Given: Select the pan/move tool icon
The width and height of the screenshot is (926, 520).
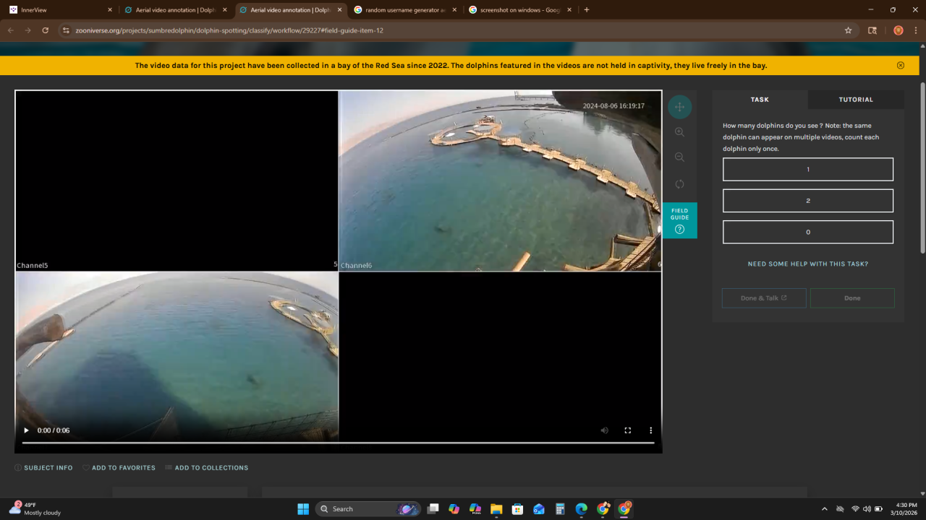Looking at the screenshot, I should [x=679, y=107].
